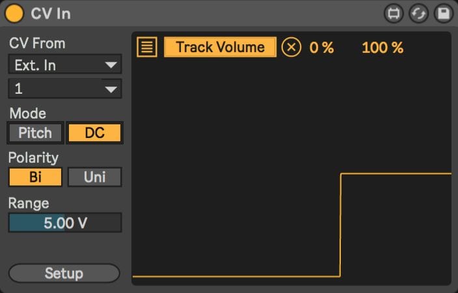Click the Track Volume map button

[221, 47]
